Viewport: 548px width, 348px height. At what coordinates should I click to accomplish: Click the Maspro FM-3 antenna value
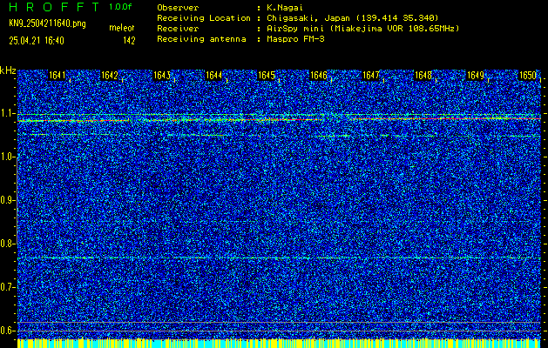click(x=295, y=39)
